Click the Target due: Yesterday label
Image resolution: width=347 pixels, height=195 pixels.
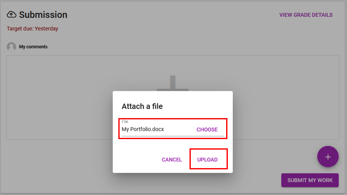point(32,29)
